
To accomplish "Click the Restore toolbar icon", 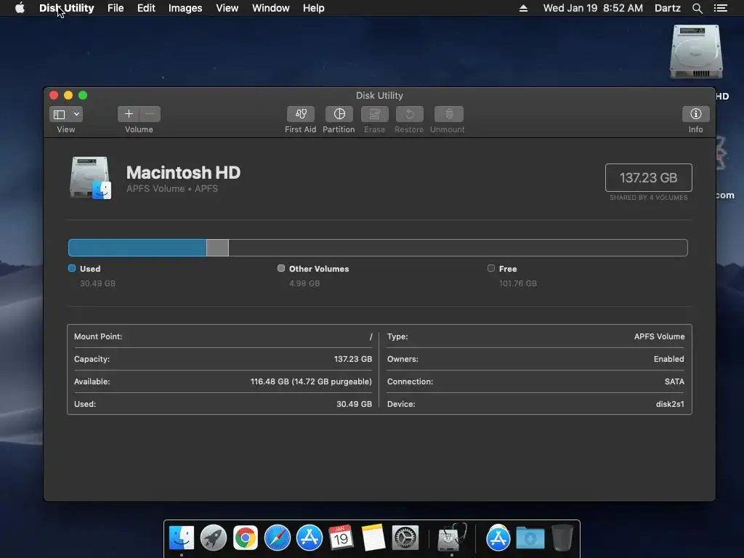I will tap(409, 114).
